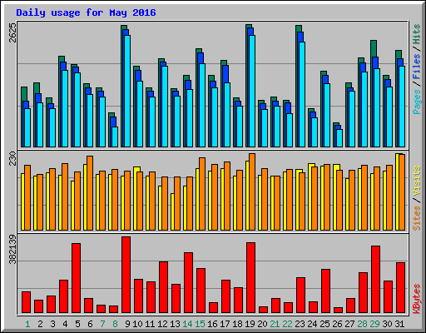The height and width of the screenshot is (333, 426).
Task: Click the "Daily usage for May 2016" title
Action: pos(86,12)
